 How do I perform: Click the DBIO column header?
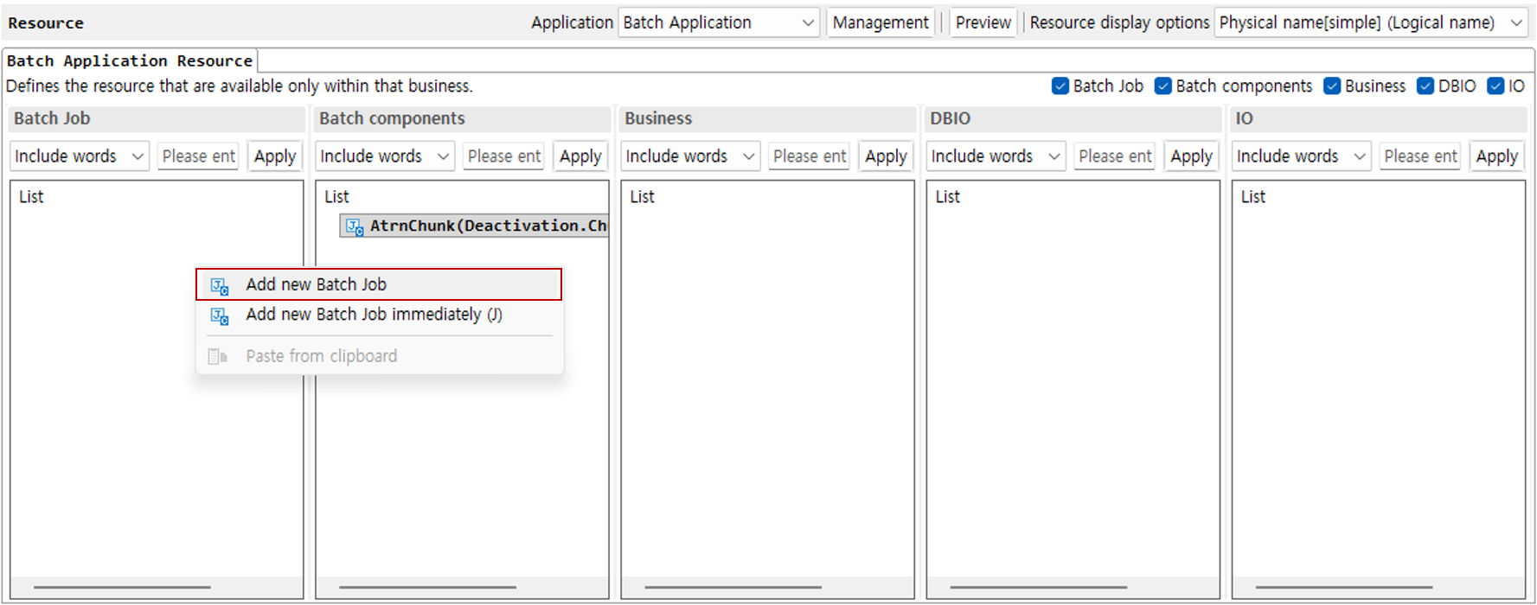pyautogui.click(x=1073, y=119)
